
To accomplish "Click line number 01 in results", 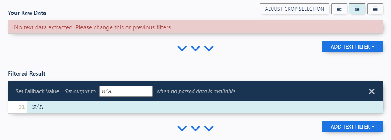I will pos(22,107).
